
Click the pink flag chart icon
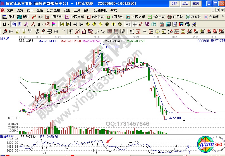[54, 24]
